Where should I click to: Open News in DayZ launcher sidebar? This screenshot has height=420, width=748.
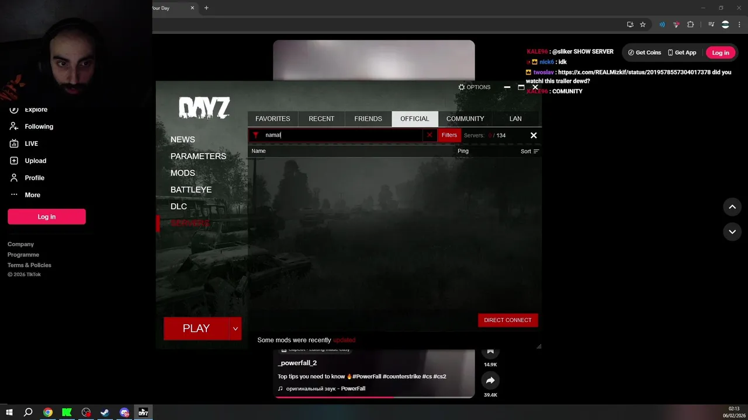click(183, 139)
